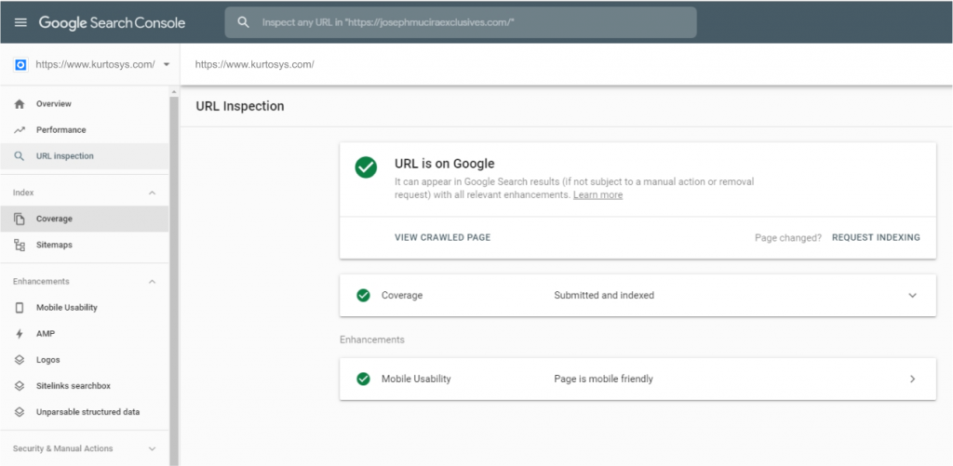This screenshot has width=953, height=466.
Task: Click Enhancements label above Mobile Usability card
Action: tap(372, 340)
